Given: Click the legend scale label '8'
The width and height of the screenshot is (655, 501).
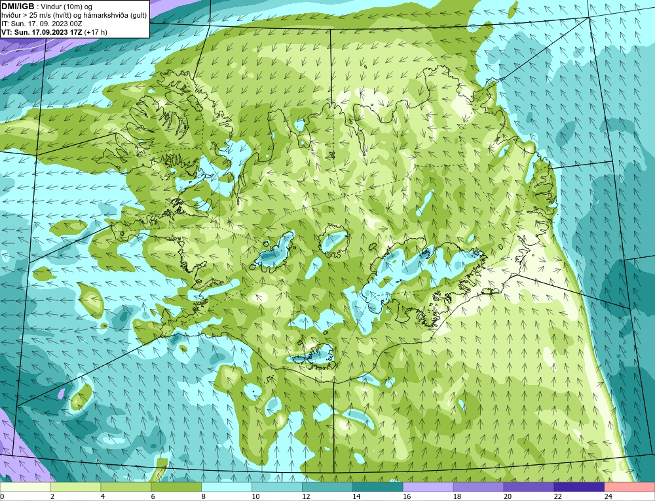Looking at the screenshot, I should point(204,496).
